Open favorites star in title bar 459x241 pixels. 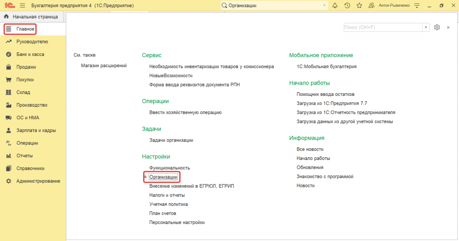tap(359, 5)
